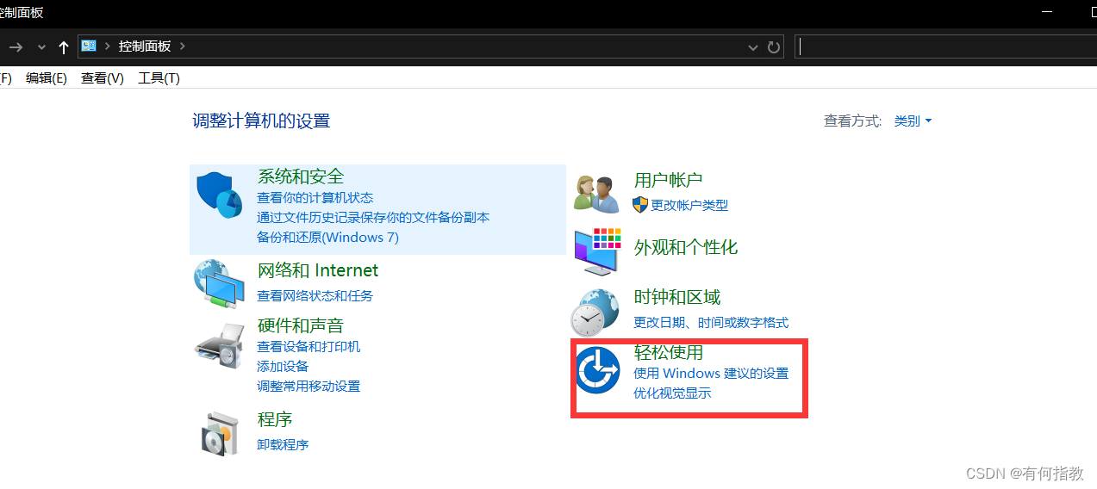Click 通过文件历史记录保存你的文件备份副本 link
This screenshot has width=1097, height=489.
click(x=373, y=217)
